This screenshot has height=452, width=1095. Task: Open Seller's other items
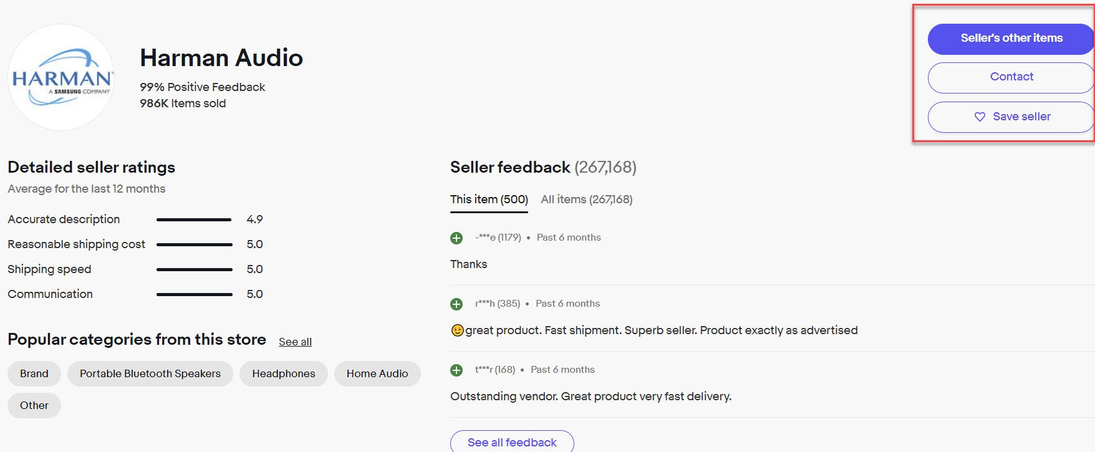[1011, 39]
